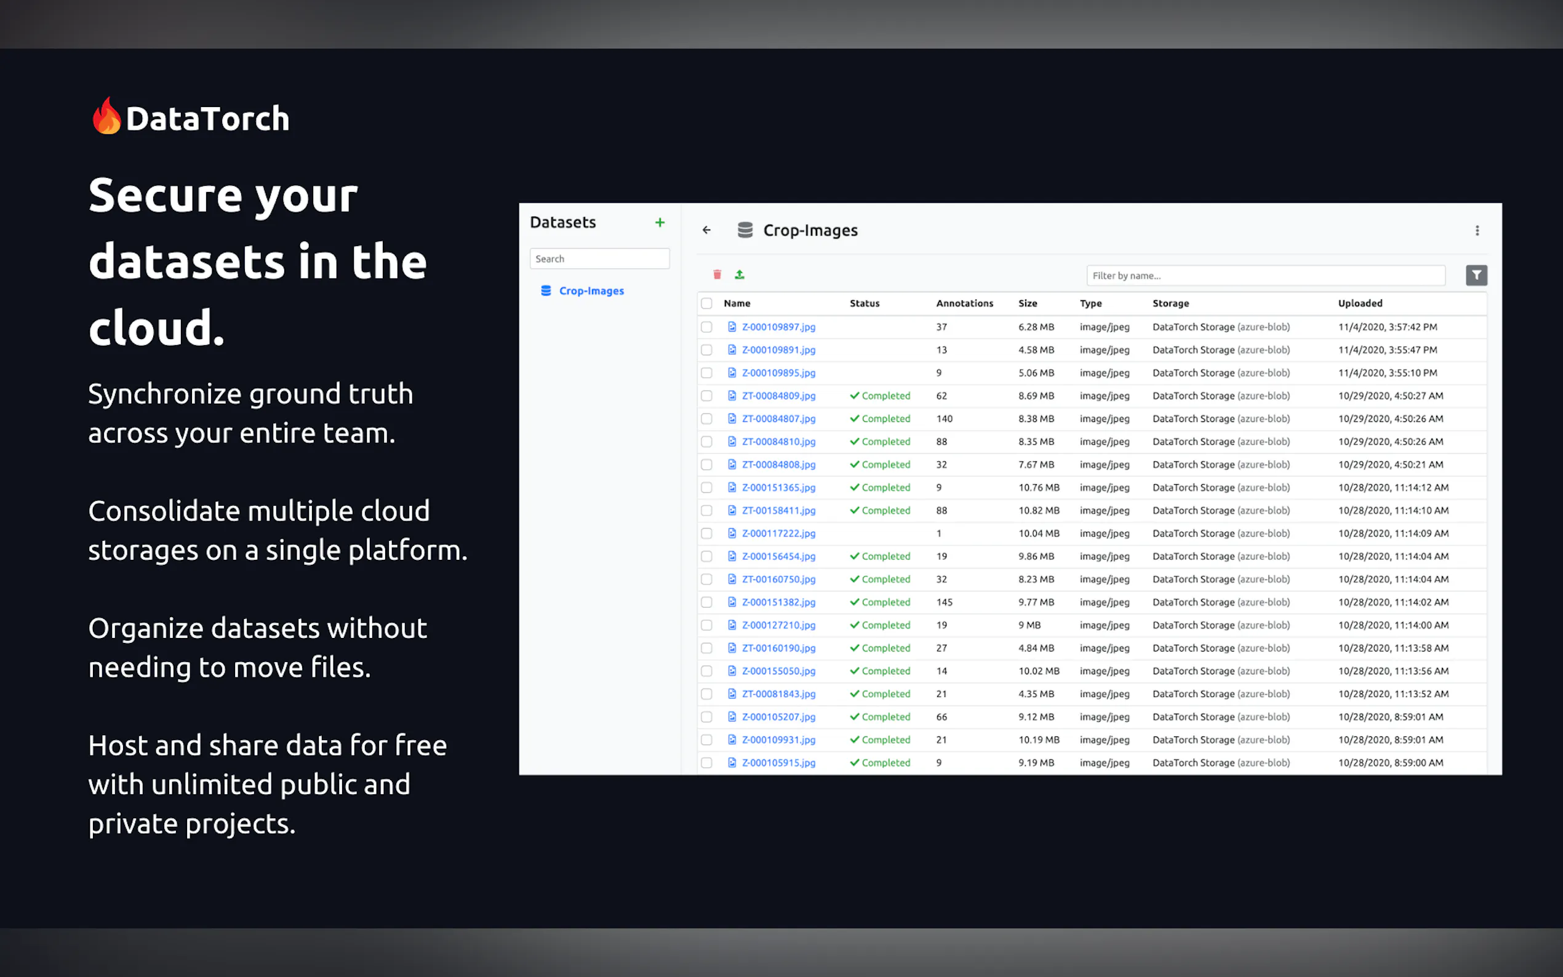Image resolution: width=1563 pixels, height=977 pixels.
Task: Click size value 9 MB
Action: [x=1029, y=625]
